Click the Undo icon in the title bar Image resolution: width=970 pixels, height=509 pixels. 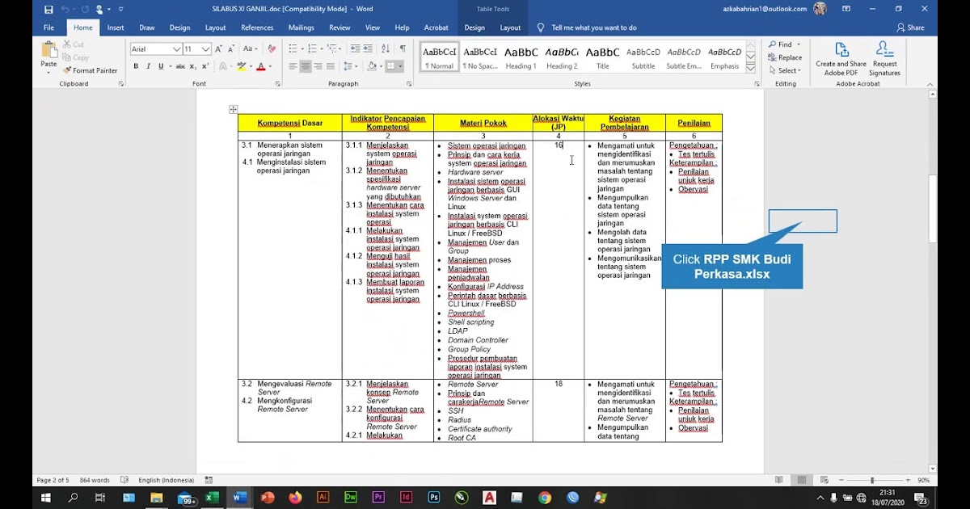click(x=65, y=10)
